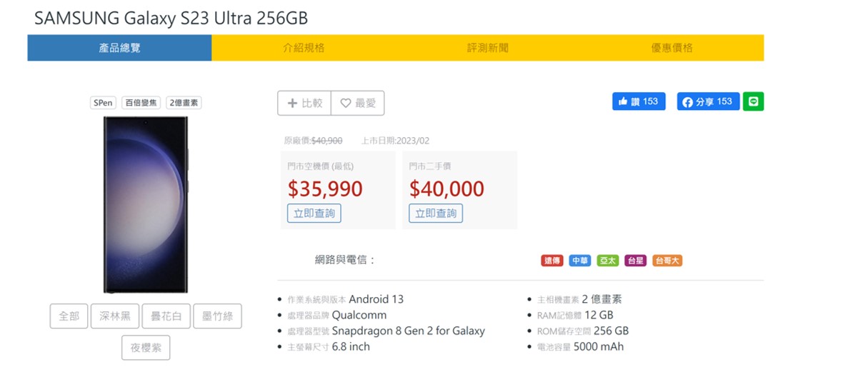Add phone to 比較 compare list
The height and width of the screenshot is (372, 843).
click(x=304, y=103)
